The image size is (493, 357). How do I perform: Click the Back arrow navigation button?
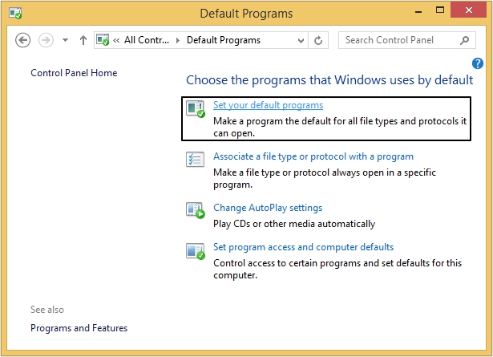[x=23, y=40]
